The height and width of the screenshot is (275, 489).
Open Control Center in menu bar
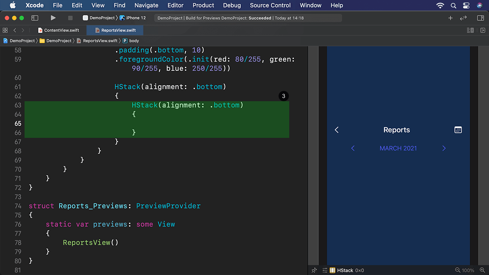466,5
